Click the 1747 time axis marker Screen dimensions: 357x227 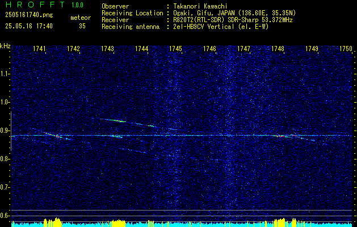(x=243, y=49)
